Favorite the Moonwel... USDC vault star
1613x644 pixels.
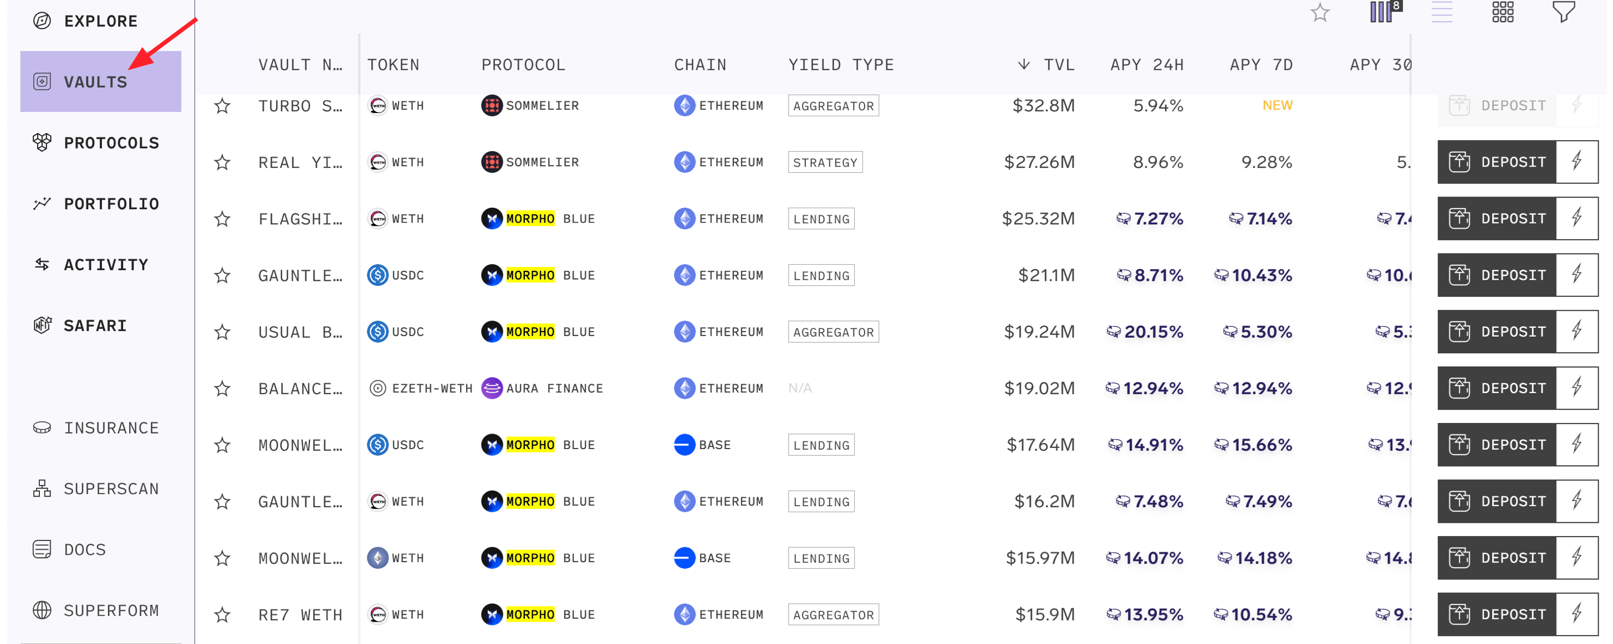222,445
